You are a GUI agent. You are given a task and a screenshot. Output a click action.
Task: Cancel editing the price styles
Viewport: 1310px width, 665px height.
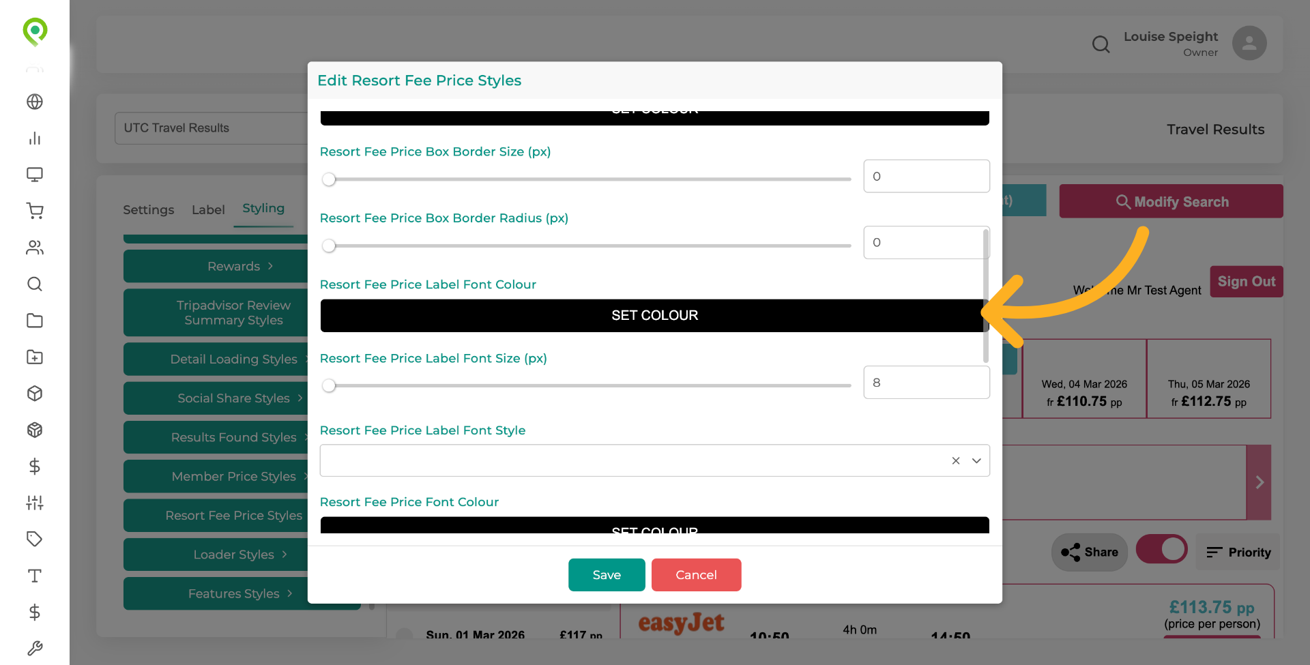coord(696,575)
